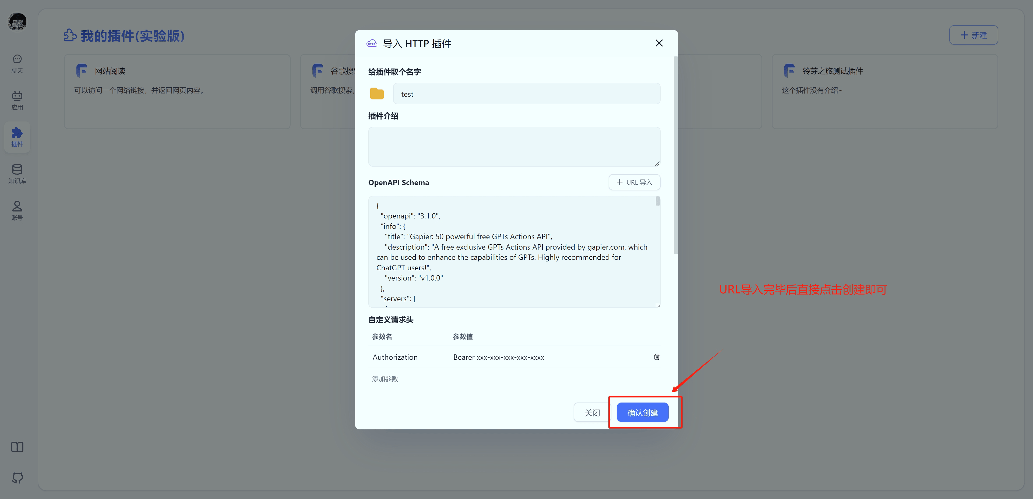Click the plugin name field containing test
The width and height of the screenshot is (1033, 499).
527,94
